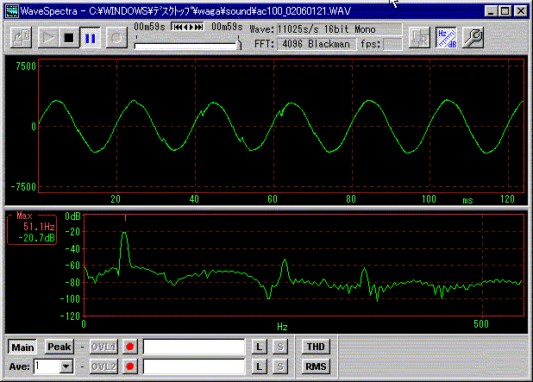
Task: Click the THD button
Action: point(316,347)
